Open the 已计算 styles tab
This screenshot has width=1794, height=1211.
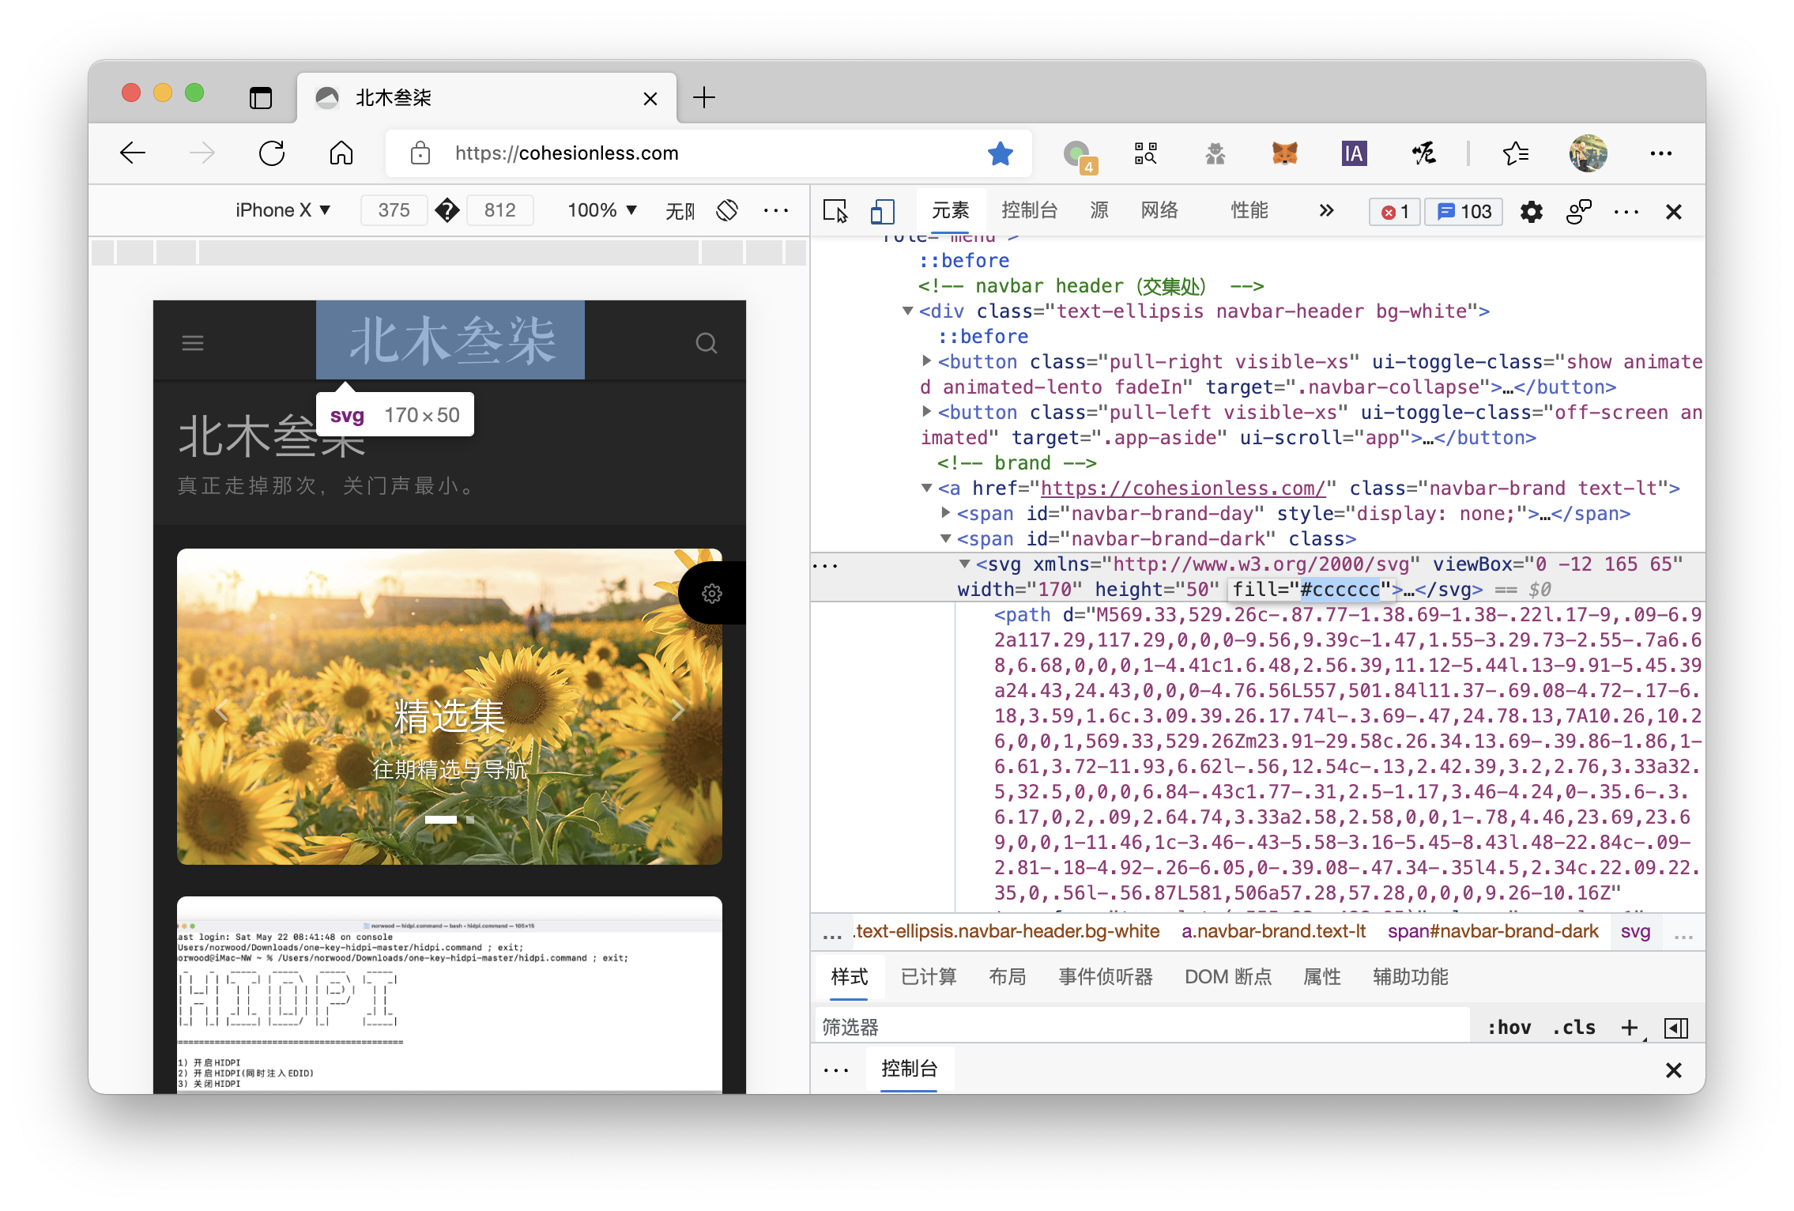(x=929, y=977)
